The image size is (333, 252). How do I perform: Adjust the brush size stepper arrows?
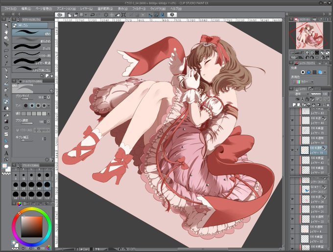(x=45, y=97)
